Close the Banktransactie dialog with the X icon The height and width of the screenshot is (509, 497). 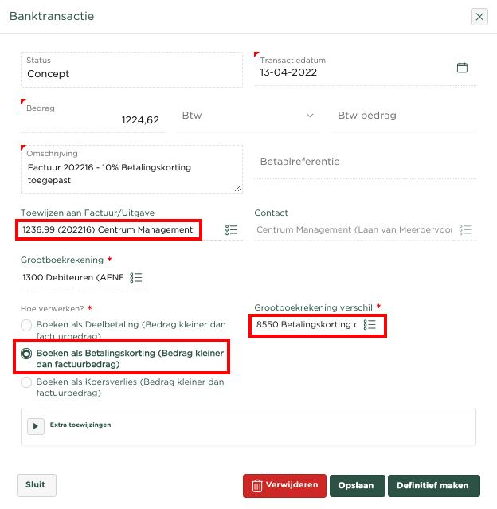[479, 17]
